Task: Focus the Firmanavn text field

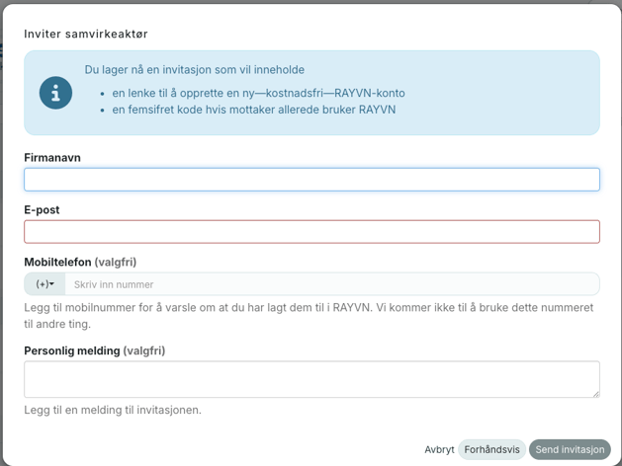Action: tap(311, 179)
